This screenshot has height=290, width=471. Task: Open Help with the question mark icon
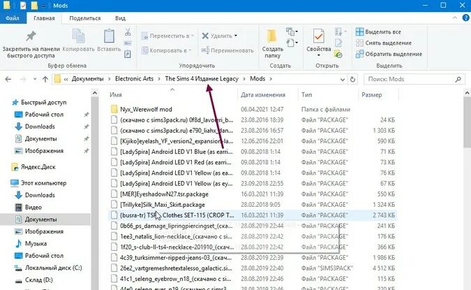(466, 18)
